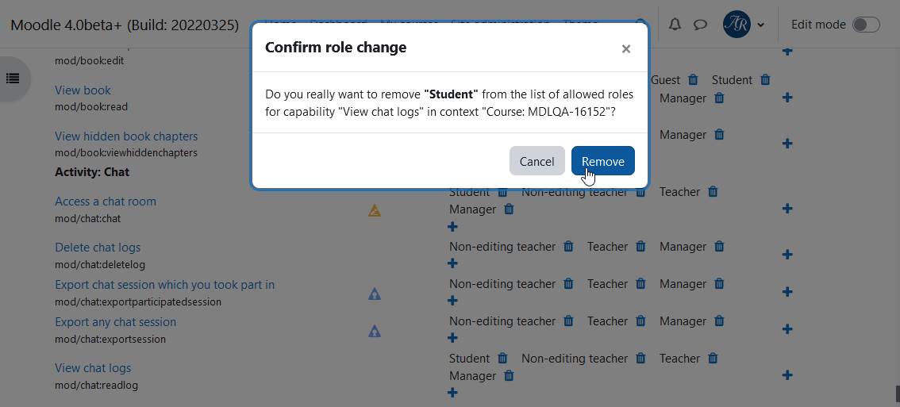Cancel the role change confirmation
Viewport: 900px width, 407px height.
coord(537,161)
